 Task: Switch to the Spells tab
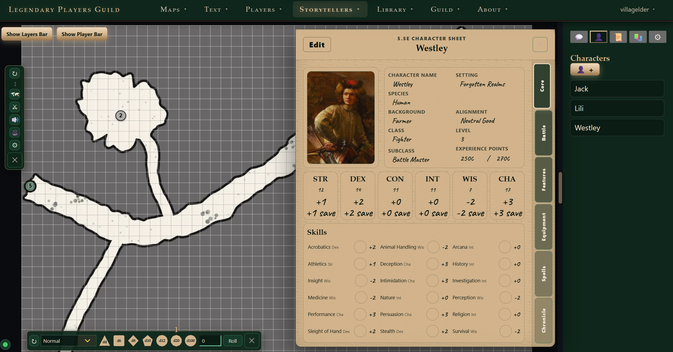pos(543,274)
